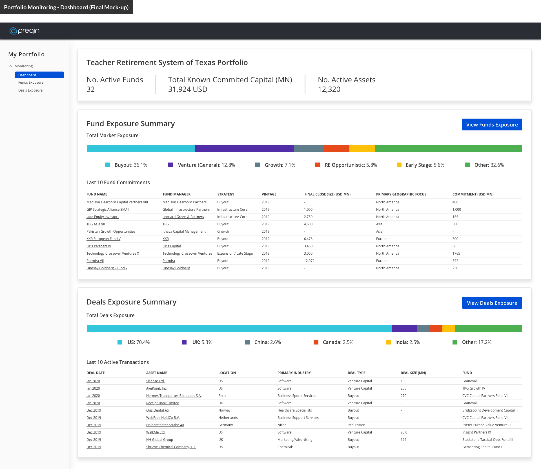
Task: Open WebPros HoldCo B.V. asset link
Action: pos(163,418)
